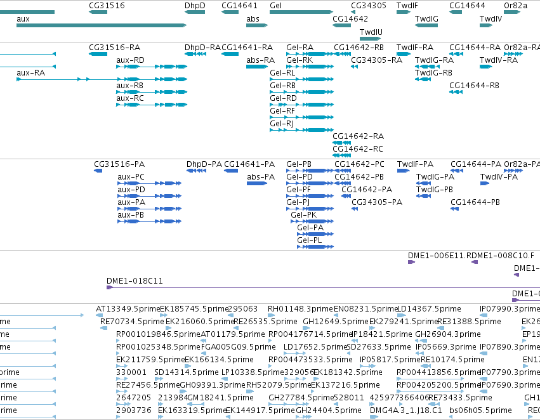Select the Gel-RJ transcript
Viewport: 540px width, 420px height.
301,130
